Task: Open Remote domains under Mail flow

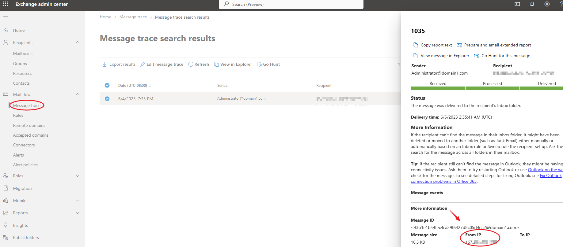Action: point(29,125)
